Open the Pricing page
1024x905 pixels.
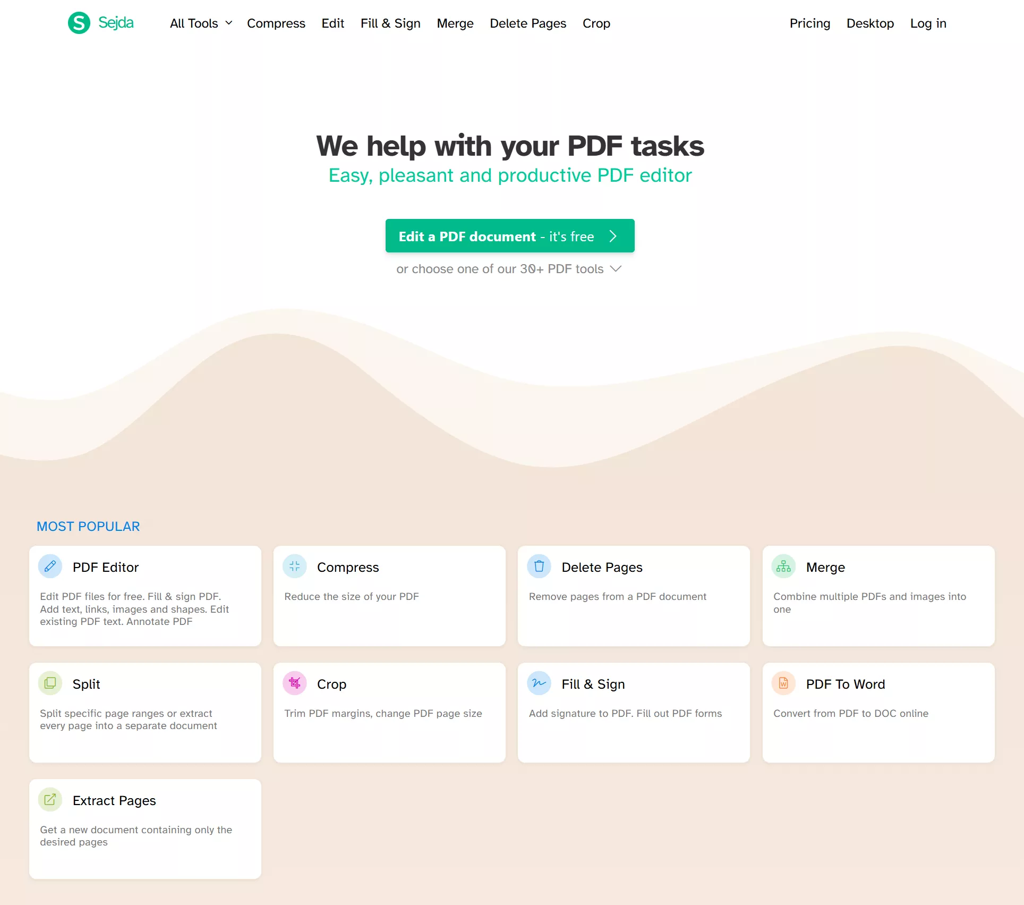coord(809,23)
